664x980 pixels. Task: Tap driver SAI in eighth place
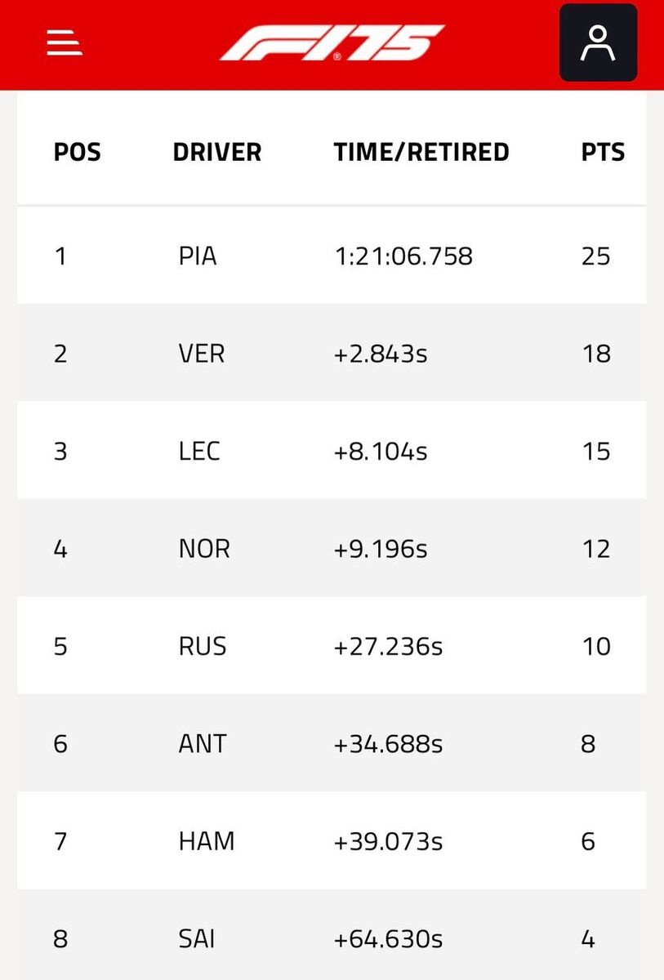(x=197, y=939)
